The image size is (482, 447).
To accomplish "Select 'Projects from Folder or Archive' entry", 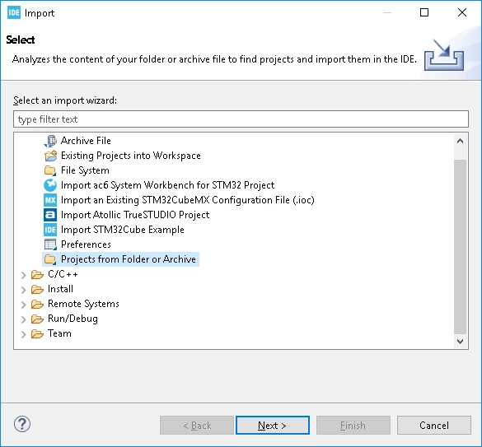I will (x=129, y=259).
